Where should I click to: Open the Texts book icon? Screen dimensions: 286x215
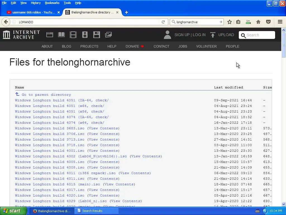click(x=61, y=35)
